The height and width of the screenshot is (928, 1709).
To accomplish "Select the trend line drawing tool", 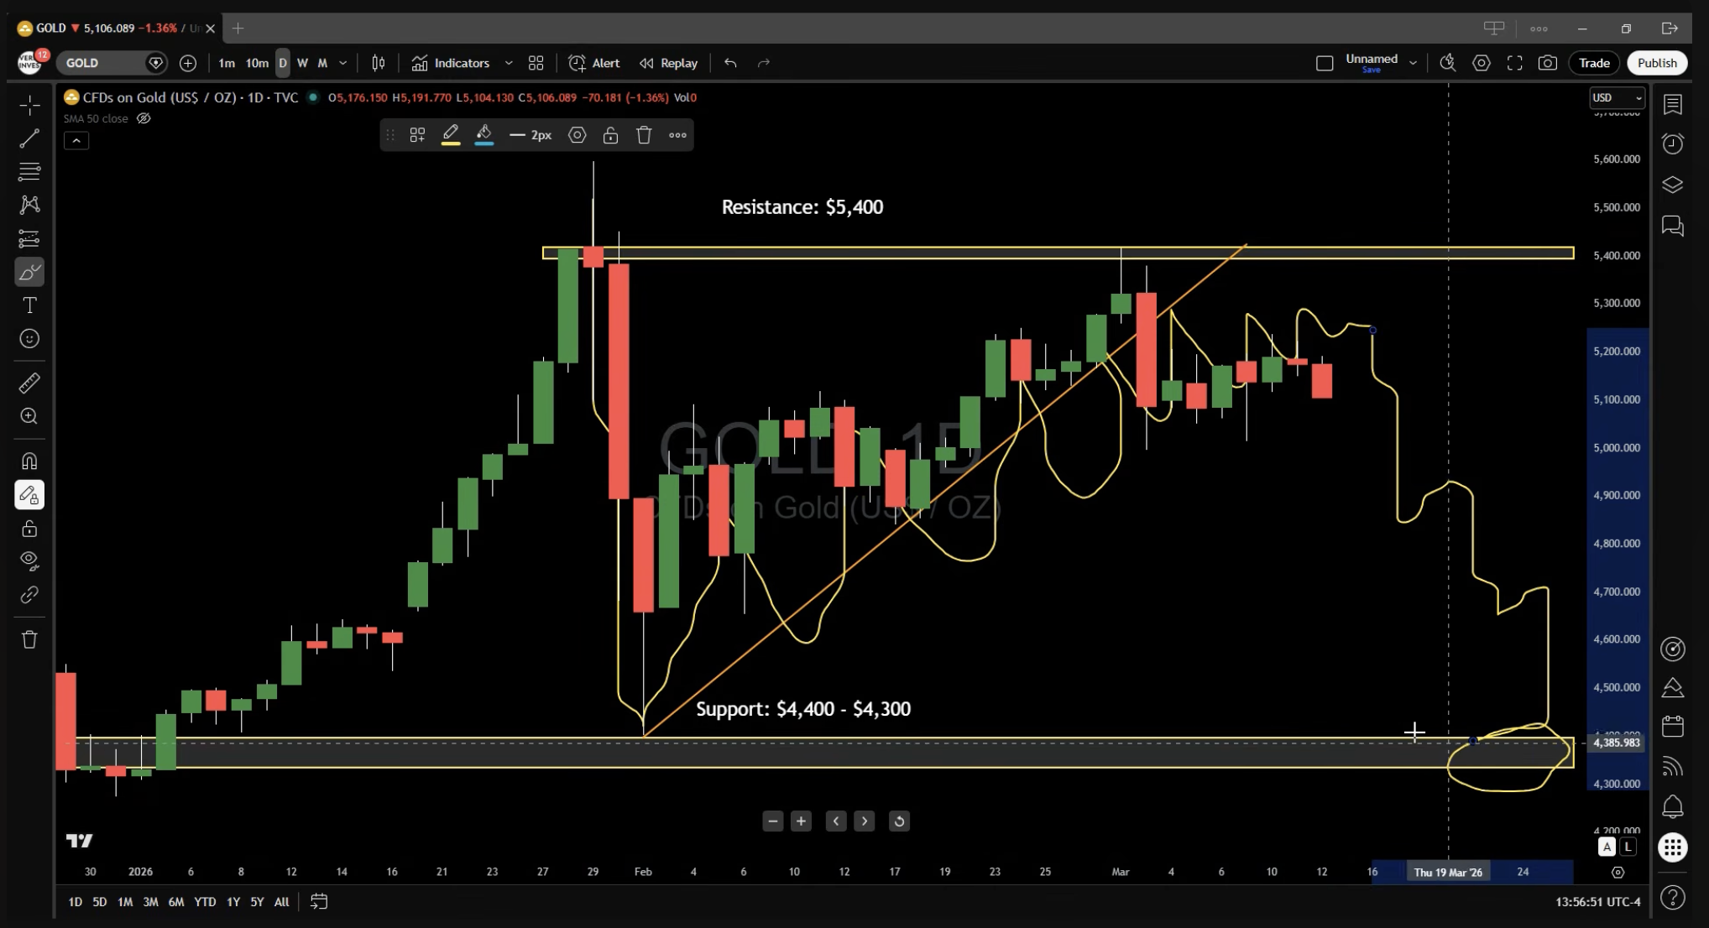I will [x=29, y=138].
